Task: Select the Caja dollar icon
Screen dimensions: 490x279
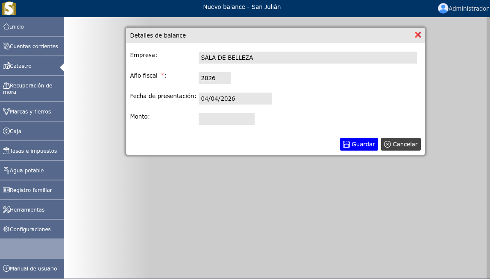Action: [6, 131]
